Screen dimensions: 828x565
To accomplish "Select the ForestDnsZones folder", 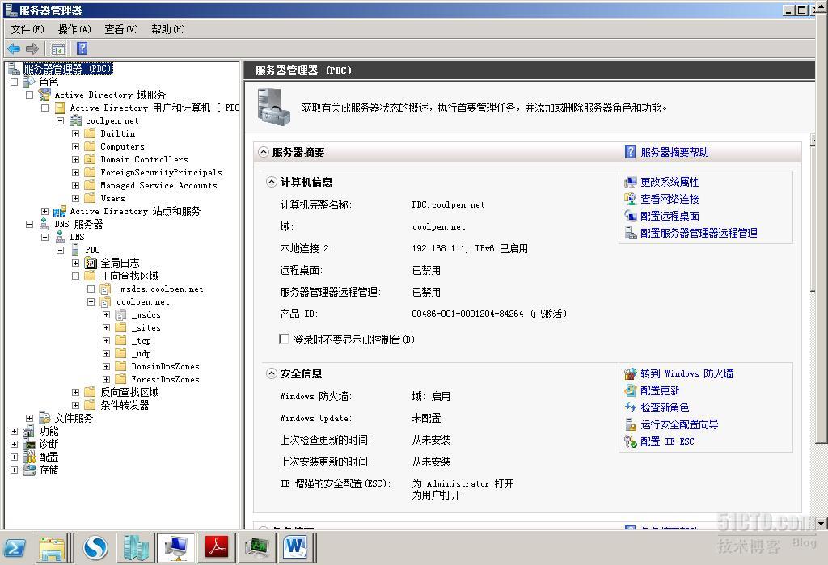I will click(165, 380).
